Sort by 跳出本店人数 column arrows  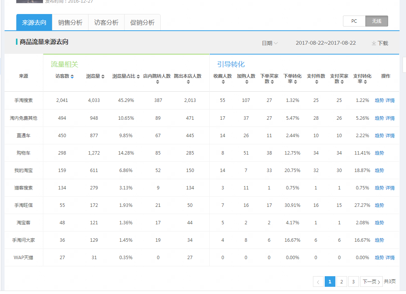(188, 82)
